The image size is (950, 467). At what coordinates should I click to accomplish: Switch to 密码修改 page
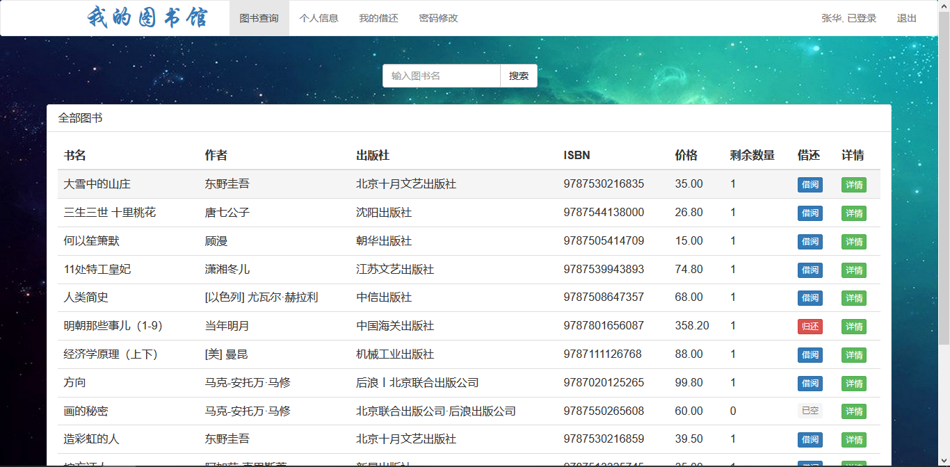tap(439, 18)
